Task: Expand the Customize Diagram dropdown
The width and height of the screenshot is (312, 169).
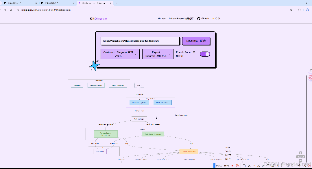Action: [x=120, y=54]
